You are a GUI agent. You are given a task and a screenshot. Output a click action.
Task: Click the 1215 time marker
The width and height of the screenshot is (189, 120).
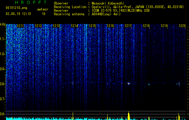pyautogui.click(x=92, y=26)
